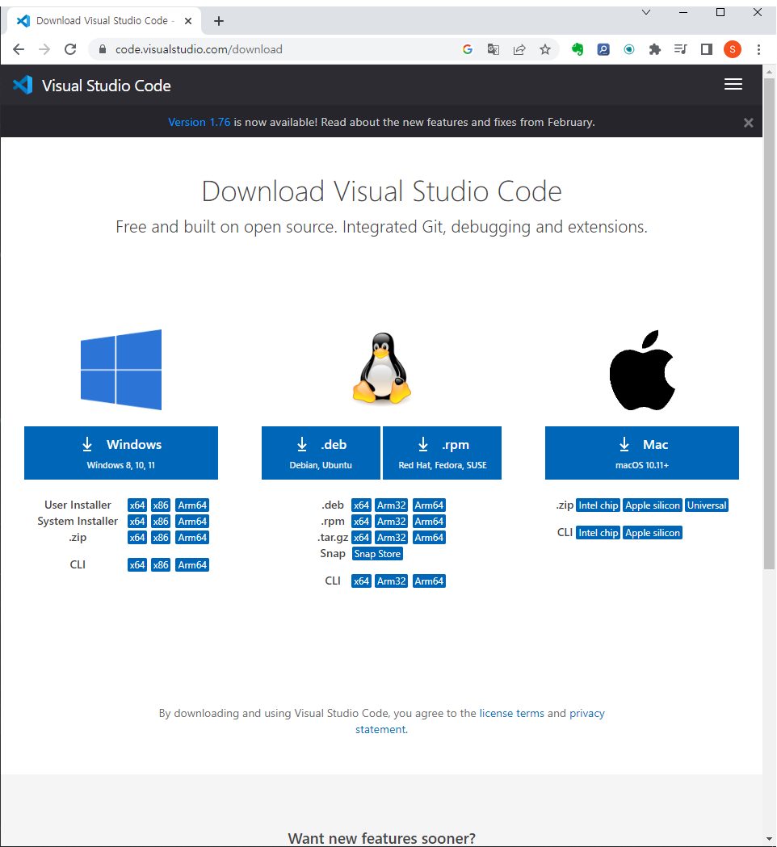
Task: Download the Mac installer button
Action: [642, 453]
